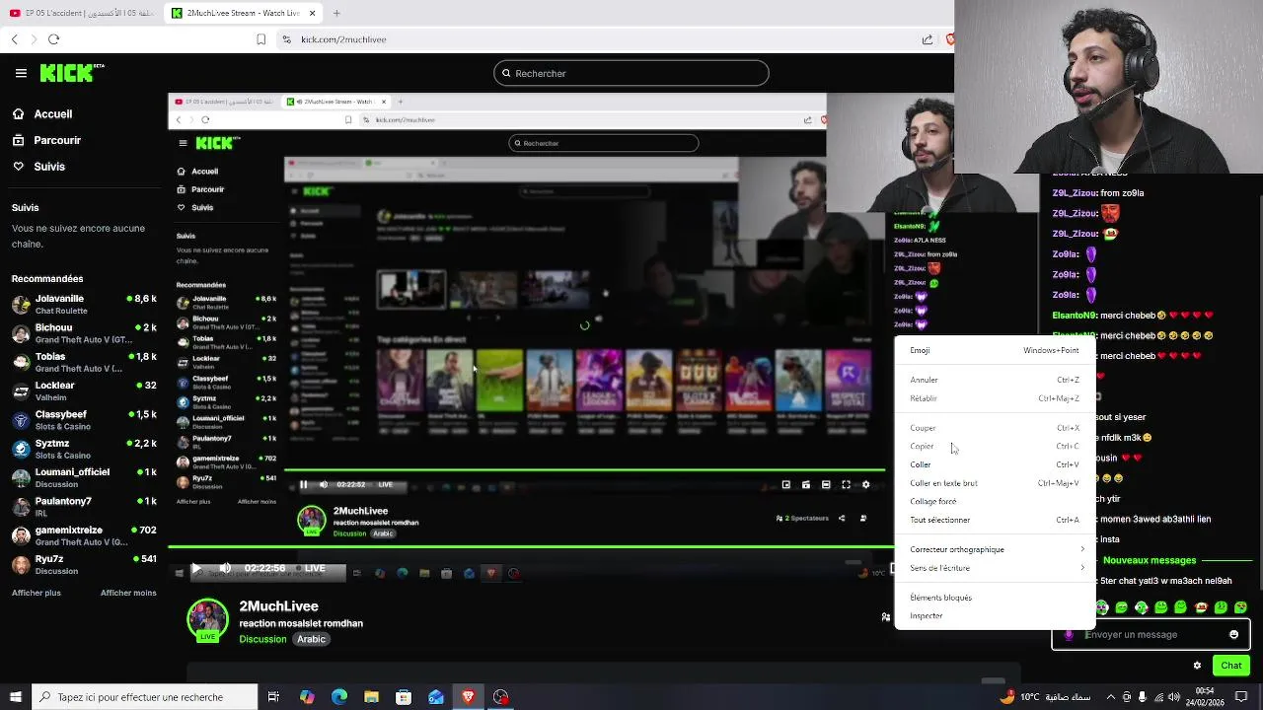Click the nested stream's volume icon

(x=323, y=484)
